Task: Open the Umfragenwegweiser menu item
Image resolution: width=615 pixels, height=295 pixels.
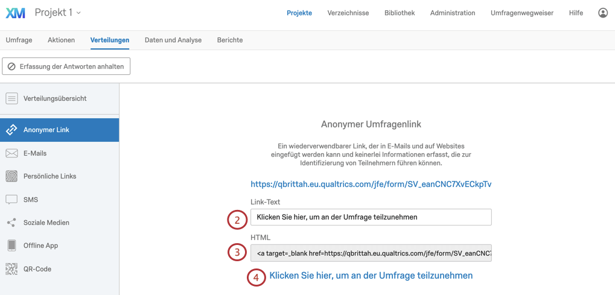Action: coord(522,13)
